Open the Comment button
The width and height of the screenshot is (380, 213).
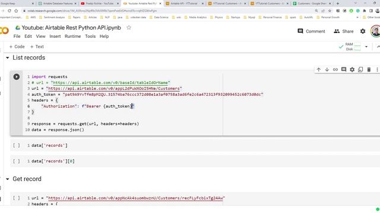tap(311, 31)
